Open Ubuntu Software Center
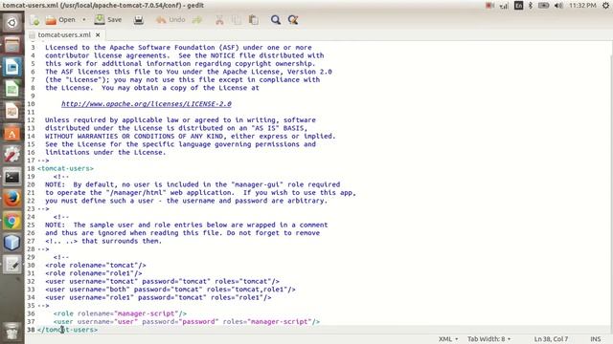Image resolution: width=613 pixels, height=344 pixels. 12,134
